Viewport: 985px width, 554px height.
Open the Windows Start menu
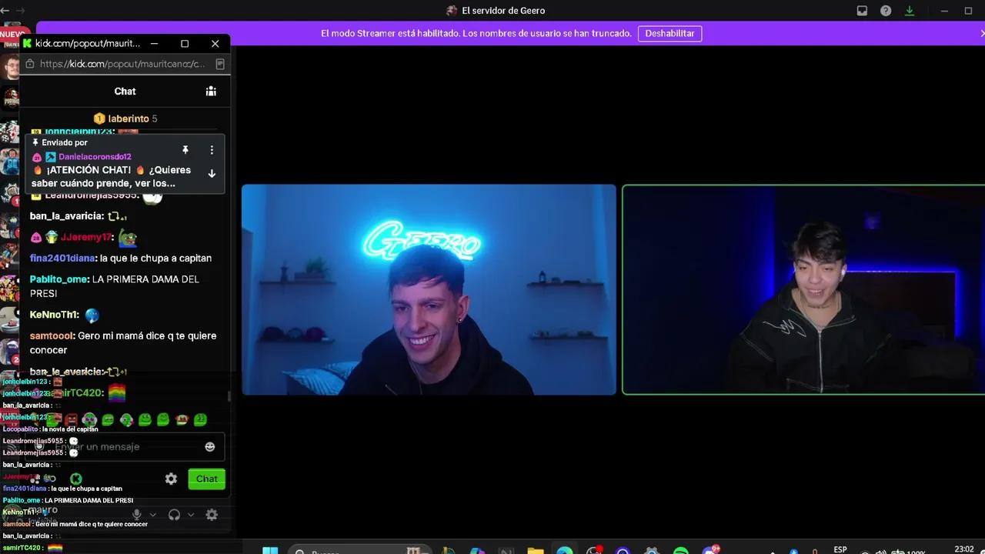(x=270, y=550)
